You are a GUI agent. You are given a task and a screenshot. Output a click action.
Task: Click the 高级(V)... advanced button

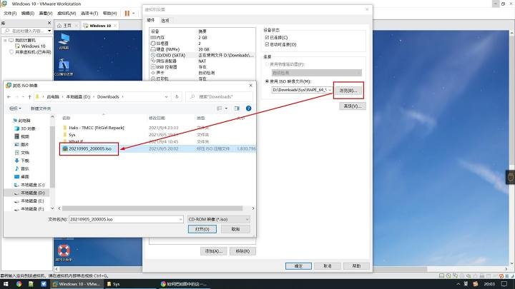pos(353,106)
